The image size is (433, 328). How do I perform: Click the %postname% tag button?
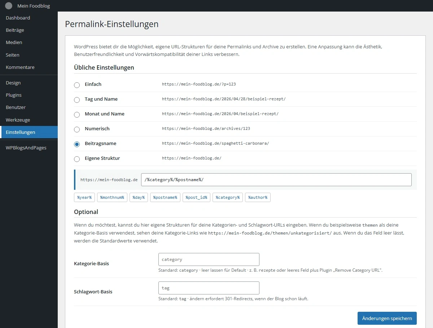tap(165, 197)
